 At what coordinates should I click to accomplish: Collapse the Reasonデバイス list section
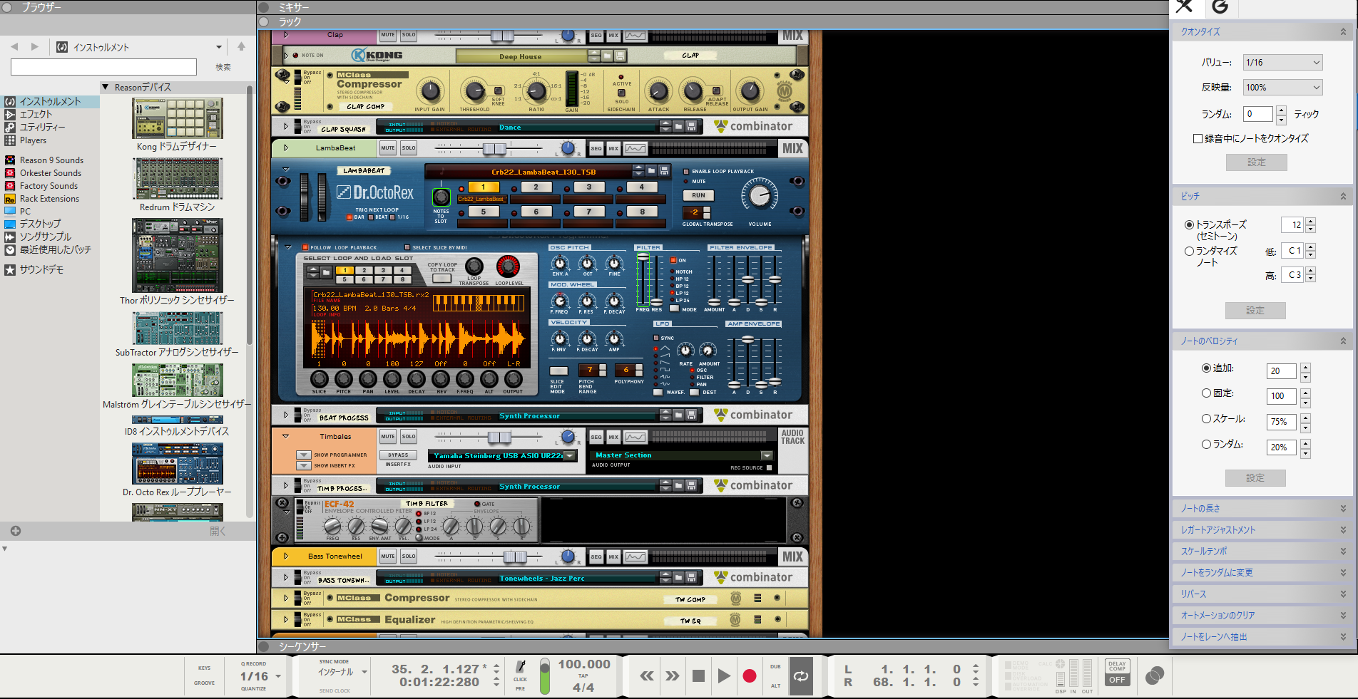(106, 87)
